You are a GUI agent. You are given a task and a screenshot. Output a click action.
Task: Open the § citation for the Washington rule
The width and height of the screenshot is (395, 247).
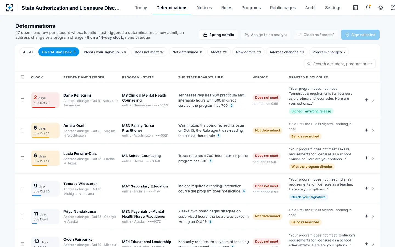219,136
